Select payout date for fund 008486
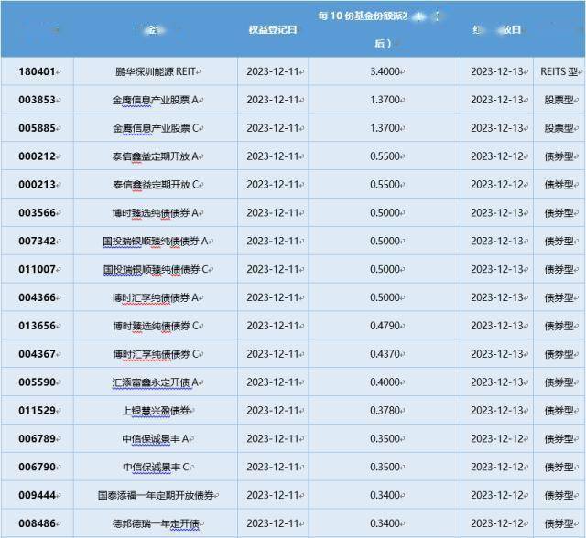The image size is (586, 538). 497,523
